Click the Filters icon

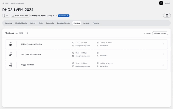pos(145,33)
